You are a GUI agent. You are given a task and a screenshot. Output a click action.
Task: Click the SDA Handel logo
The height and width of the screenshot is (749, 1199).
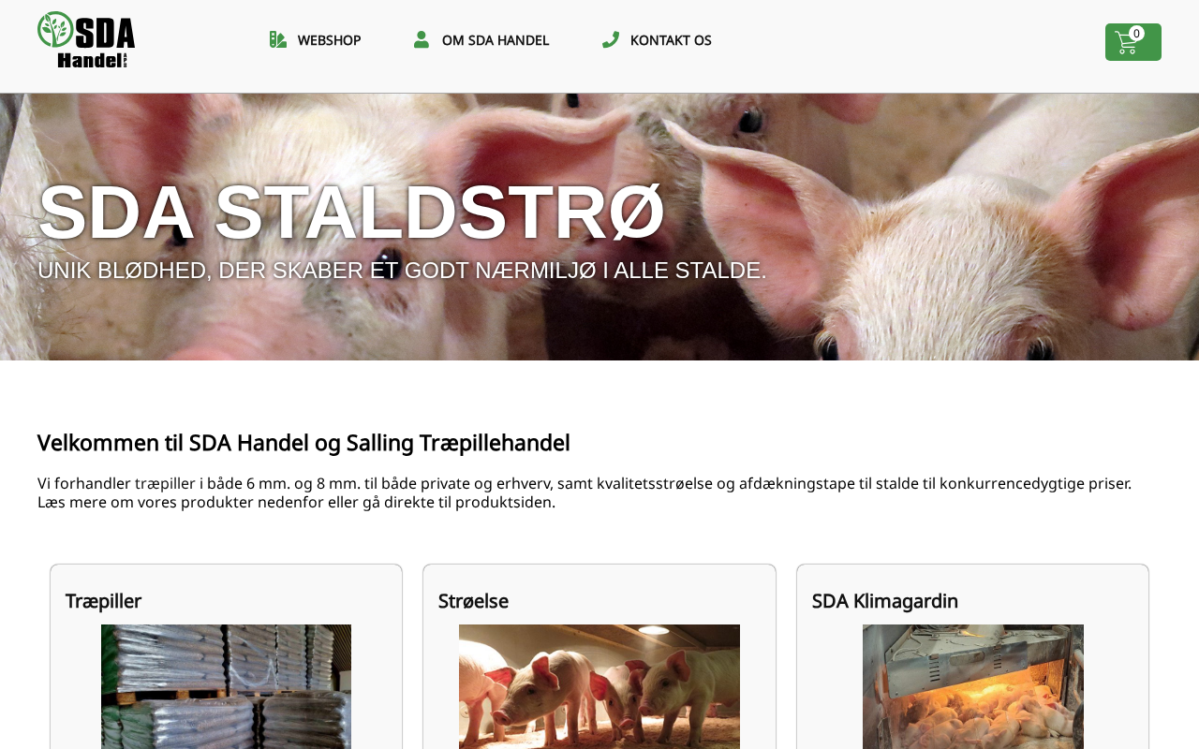[86, 39]
